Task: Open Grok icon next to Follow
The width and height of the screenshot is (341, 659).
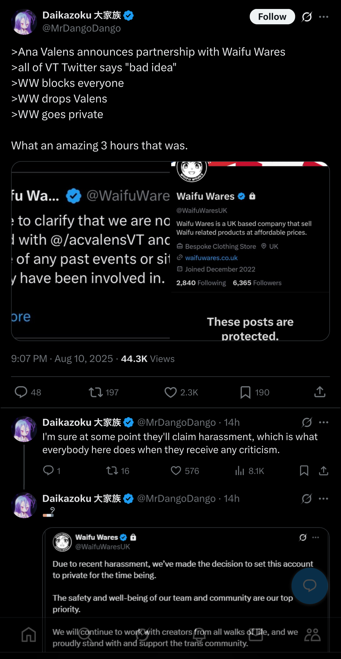Action: pyautogui.click(x=307, y=17)
